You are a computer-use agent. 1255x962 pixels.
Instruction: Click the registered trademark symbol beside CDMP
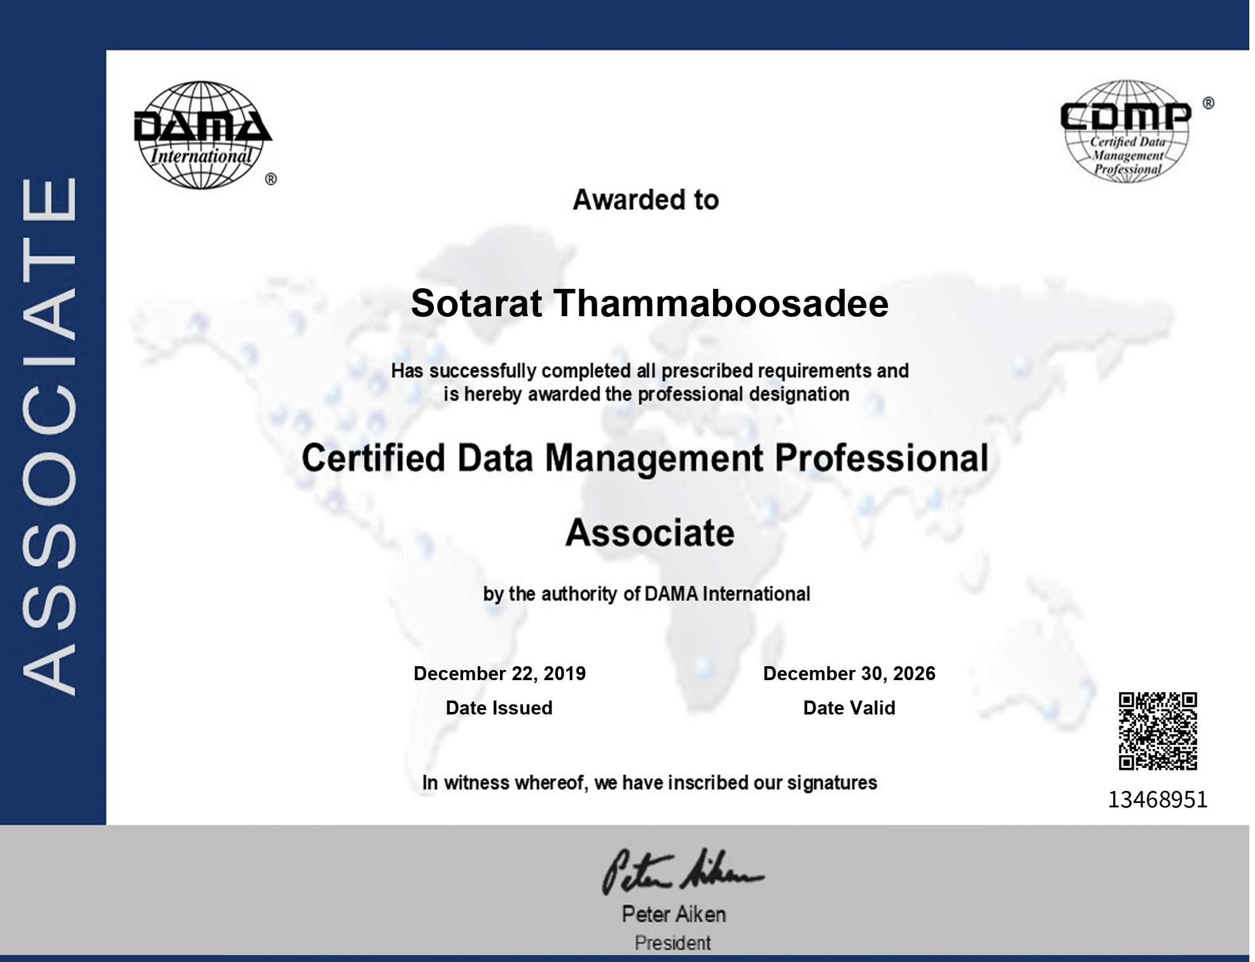point(1209,103)
